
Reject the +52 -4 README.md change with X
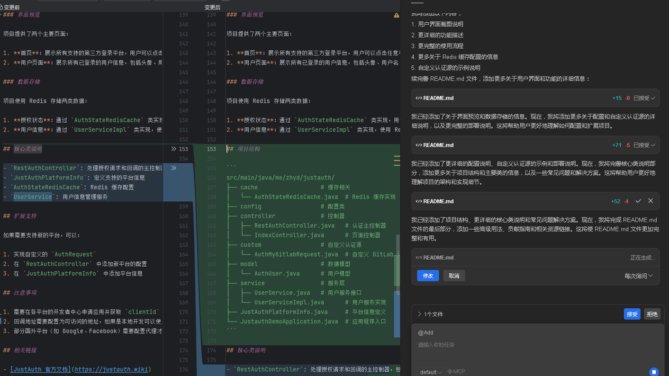[x=651, y=201]
